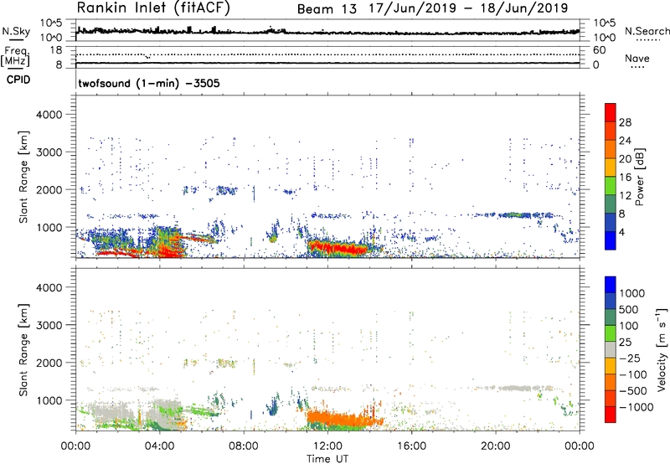Click the 'twofsound (1-min) -3505' text

[149, 83]
